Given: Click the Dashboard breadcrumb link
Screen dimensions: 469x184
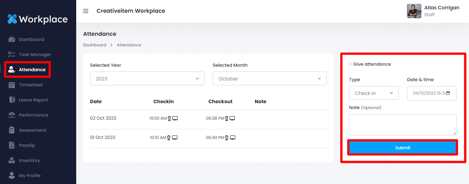Looking at the screenshot, I should [94, 45].
